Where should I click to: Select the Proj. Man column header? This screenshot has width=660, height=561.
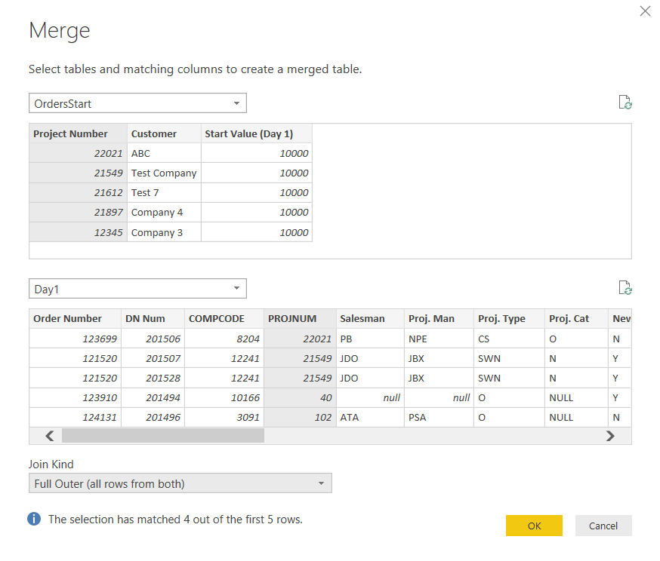(439, 318)
